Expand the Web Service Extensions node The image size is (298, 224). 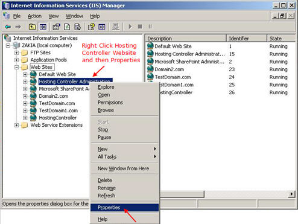point(17,125)
